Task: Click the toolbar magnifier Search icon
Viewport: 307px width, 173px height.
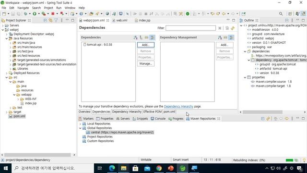Action: point(281,14)
